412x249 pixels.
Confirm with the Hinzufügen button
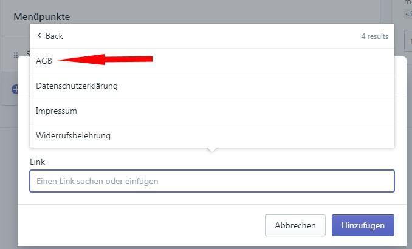(363, 225)
